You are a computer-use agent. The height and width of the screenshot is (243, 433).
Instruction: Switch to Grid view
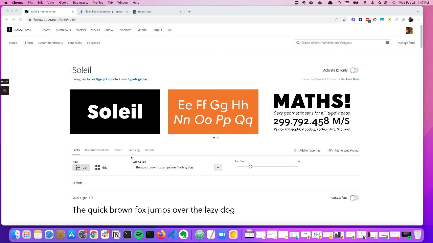pyautogui.click(x=101, y=167)
